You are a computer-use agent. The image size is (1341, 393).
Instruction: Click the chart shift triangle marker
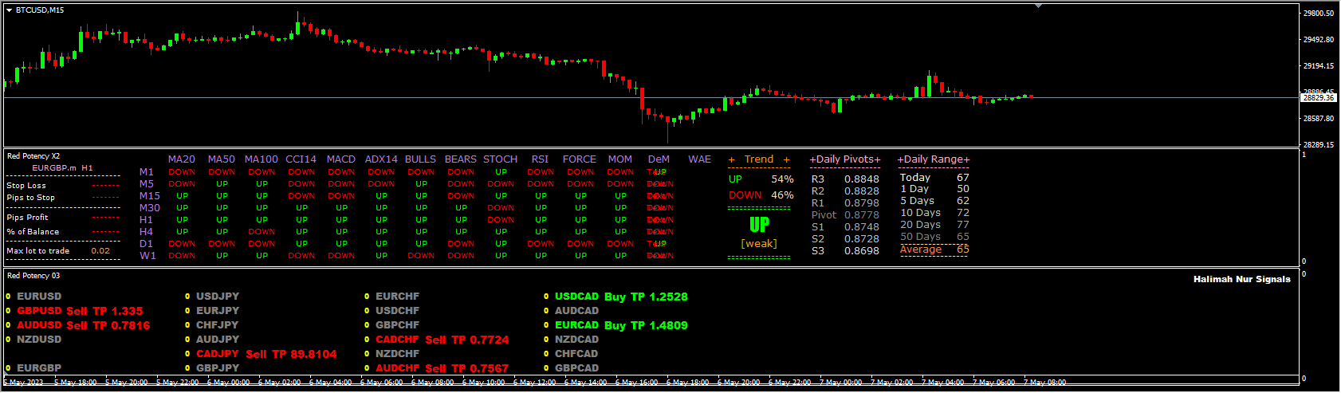1038,6
